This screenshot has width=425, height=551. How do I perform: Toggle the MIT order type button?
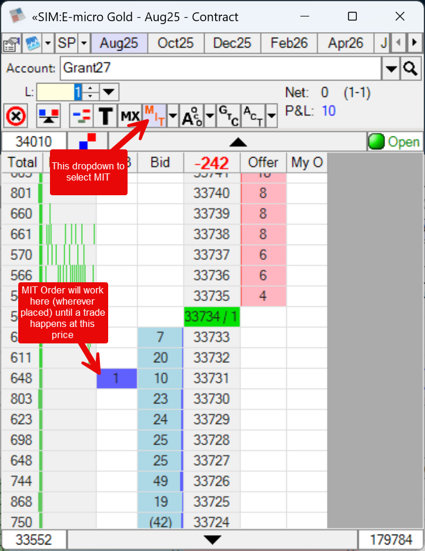coord(154,115)
